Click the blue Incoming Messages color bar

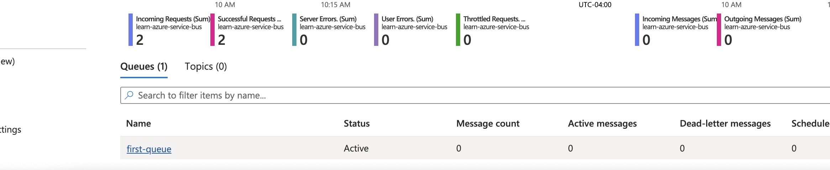[x=637, y=30]
